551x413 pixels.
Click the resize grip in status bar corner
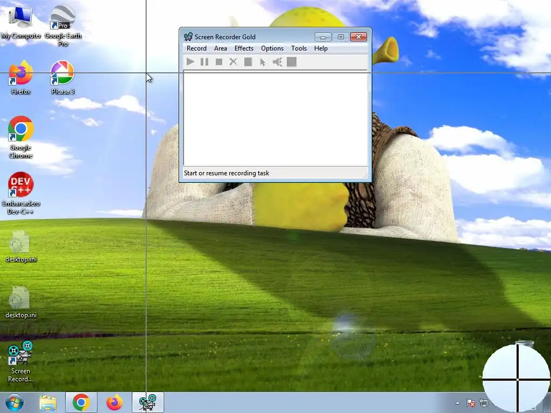(x=365, y=175)
